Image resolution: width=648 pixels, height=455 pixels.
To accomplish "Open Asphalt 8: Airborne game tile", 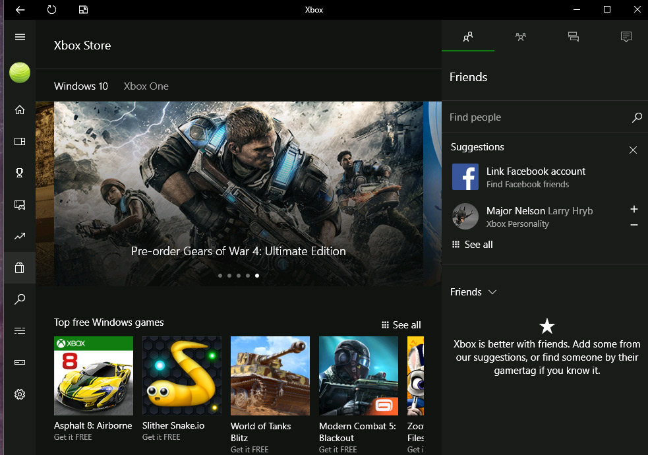I will click(94, 376).
